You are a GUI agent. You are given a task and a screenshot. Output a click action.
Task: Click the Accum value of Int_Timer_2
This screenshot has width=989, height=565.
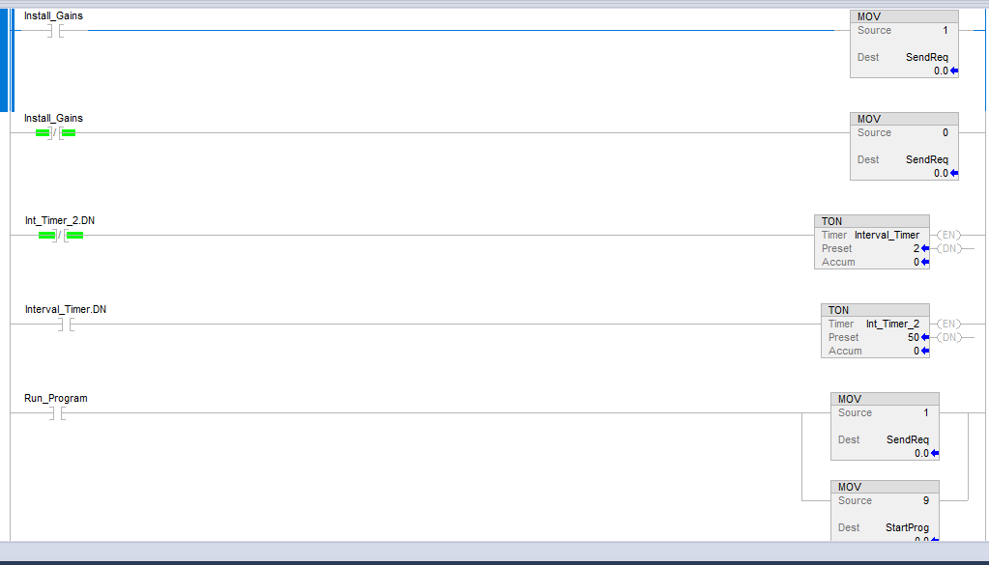tap(916, 351)
